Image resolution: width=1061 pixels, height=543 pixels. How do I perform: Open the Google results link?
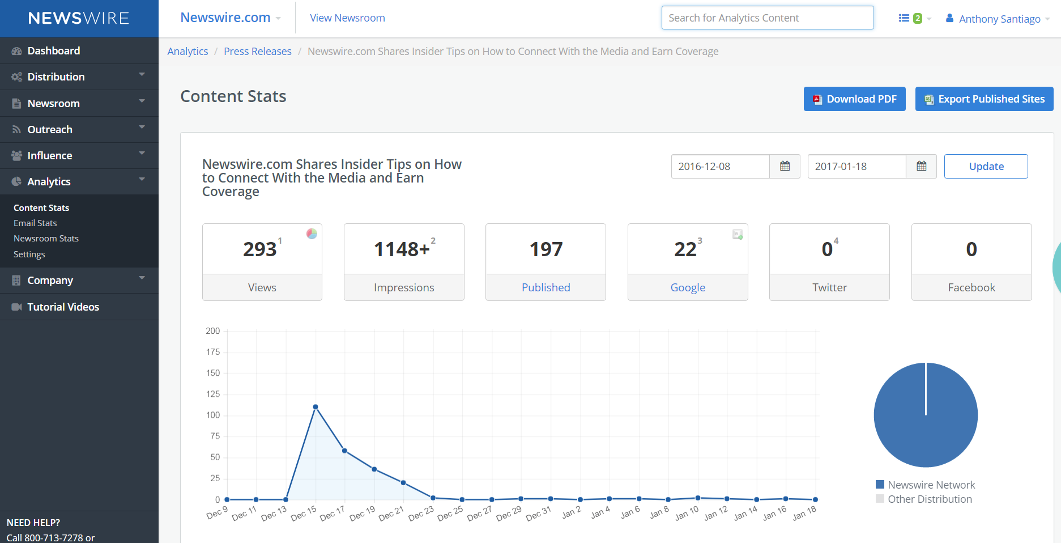[688, 287]
